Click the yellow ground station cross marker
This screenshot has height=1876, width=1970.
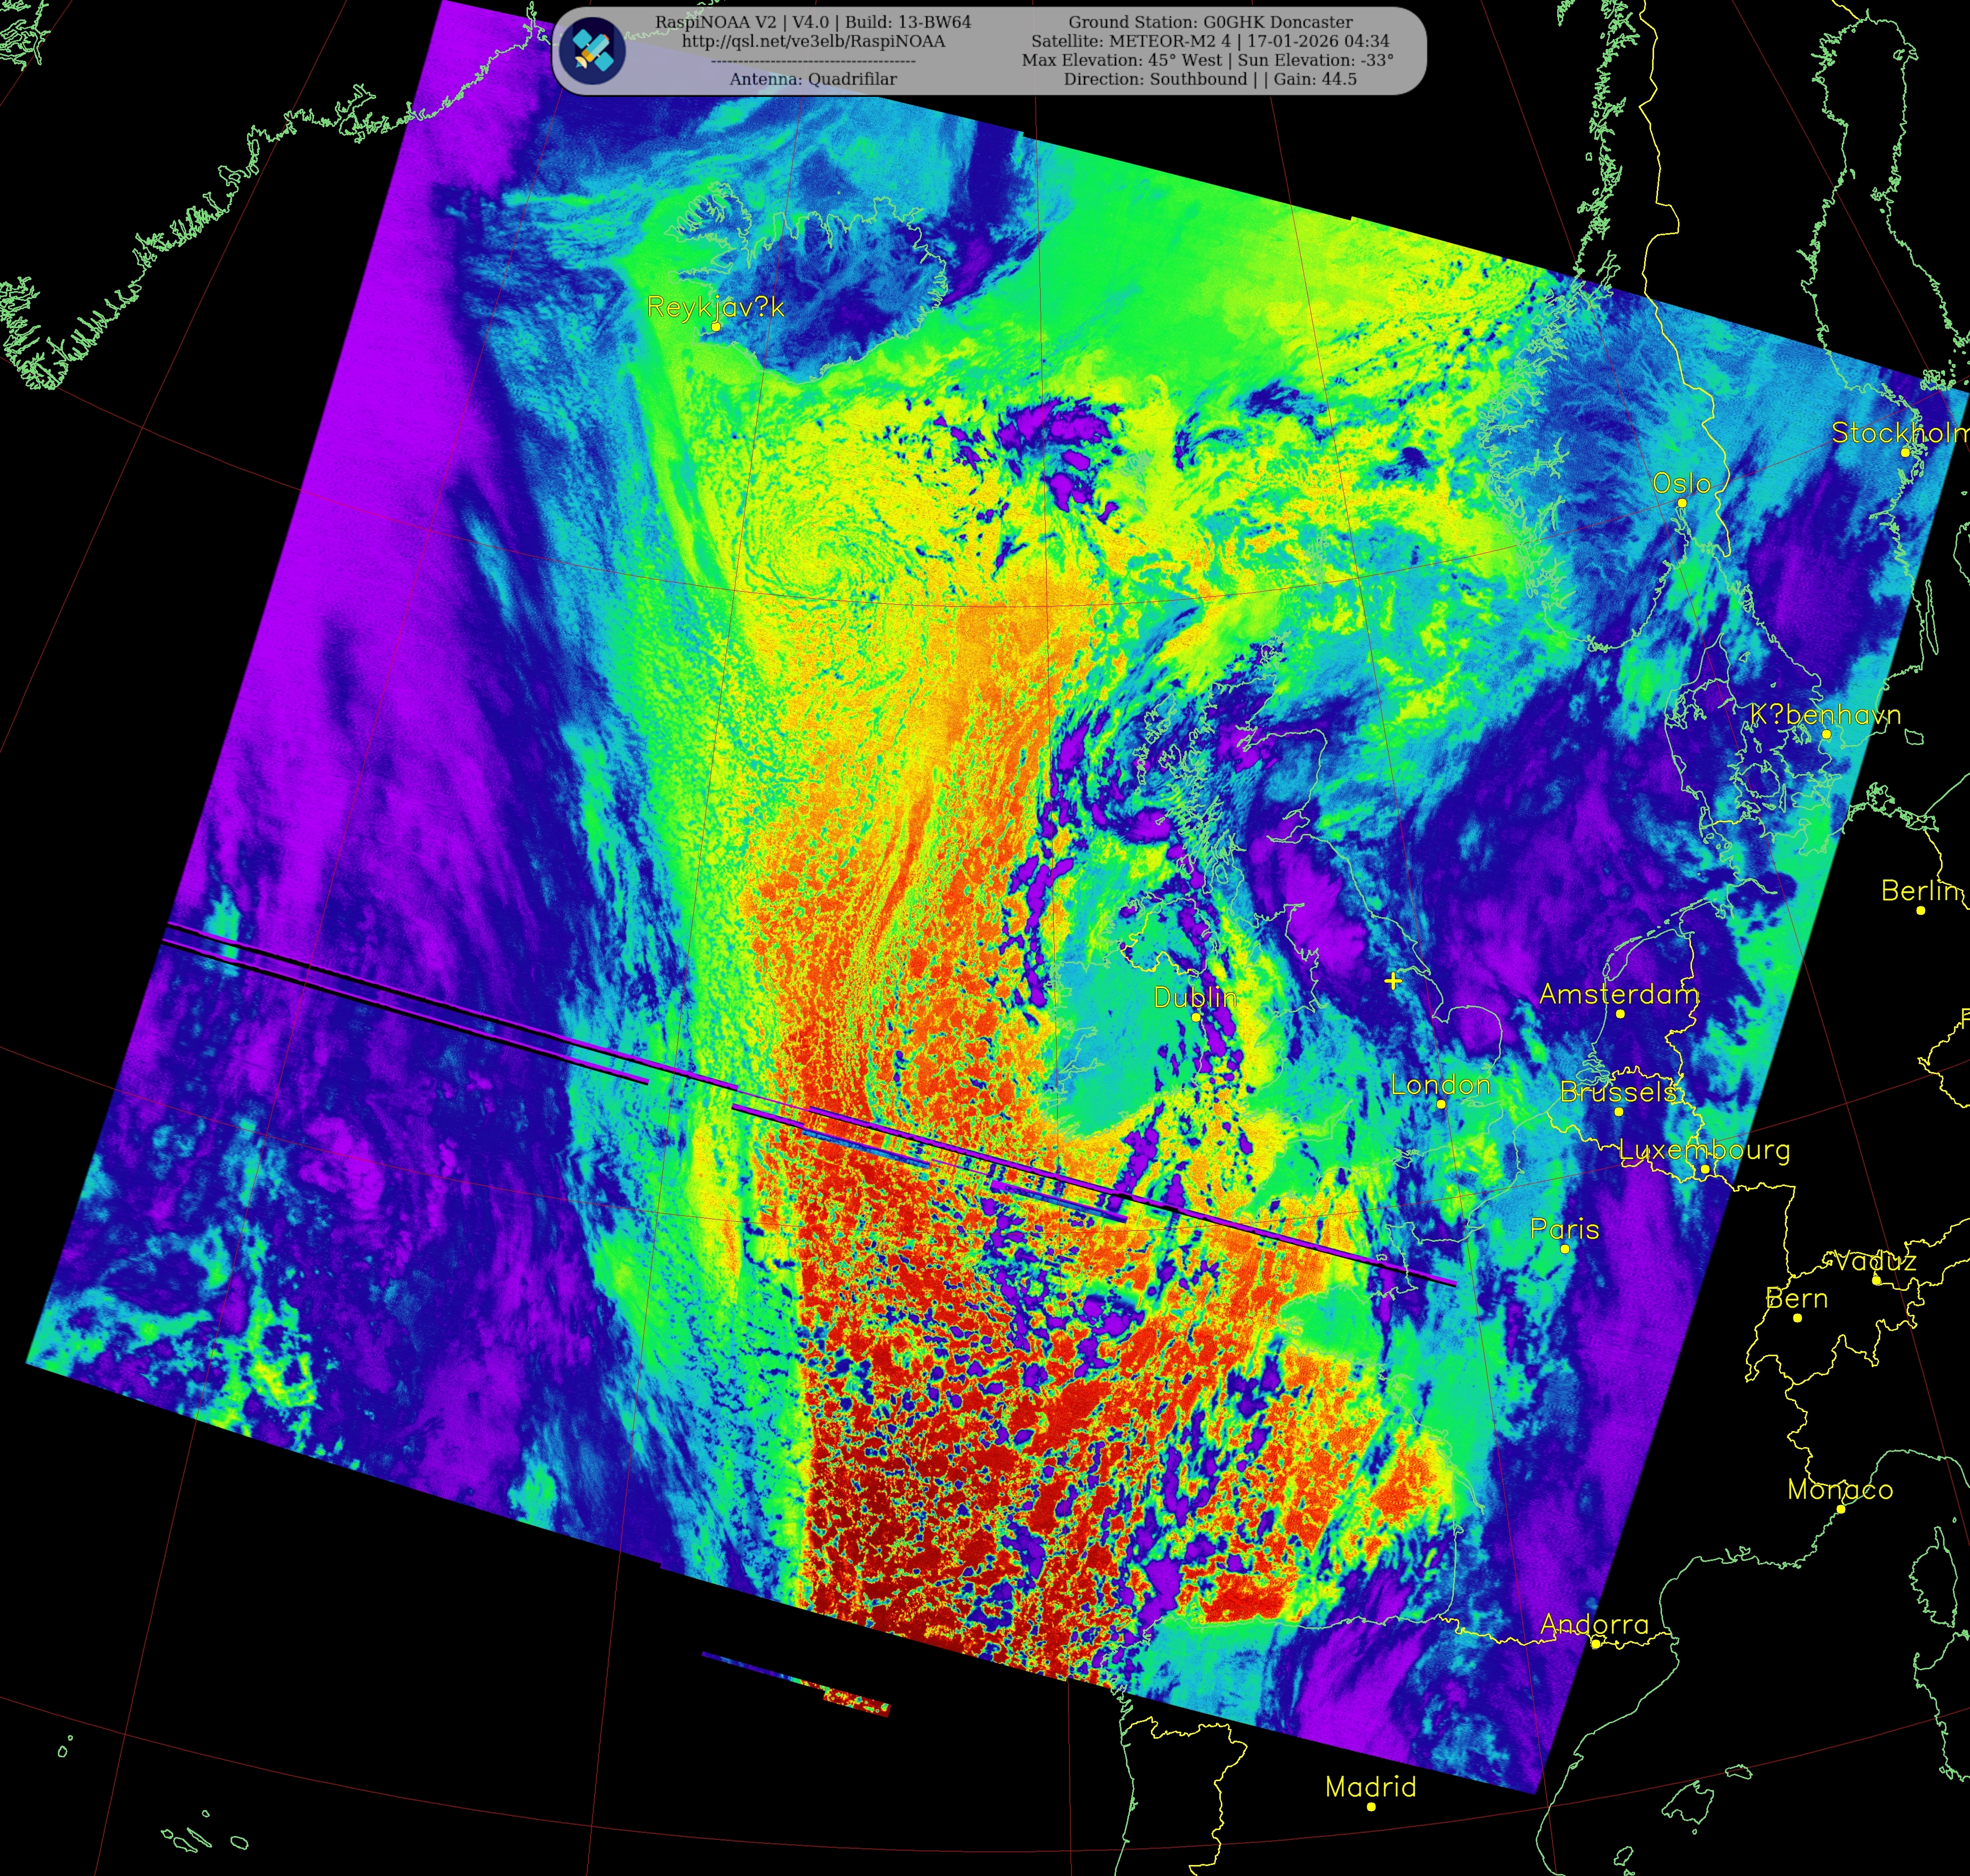[1393, 981]
